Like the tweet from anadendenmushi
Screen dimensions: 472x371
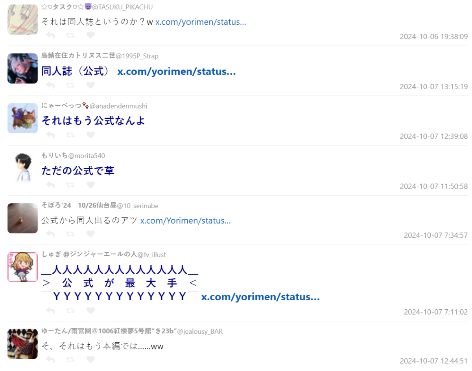90,135
